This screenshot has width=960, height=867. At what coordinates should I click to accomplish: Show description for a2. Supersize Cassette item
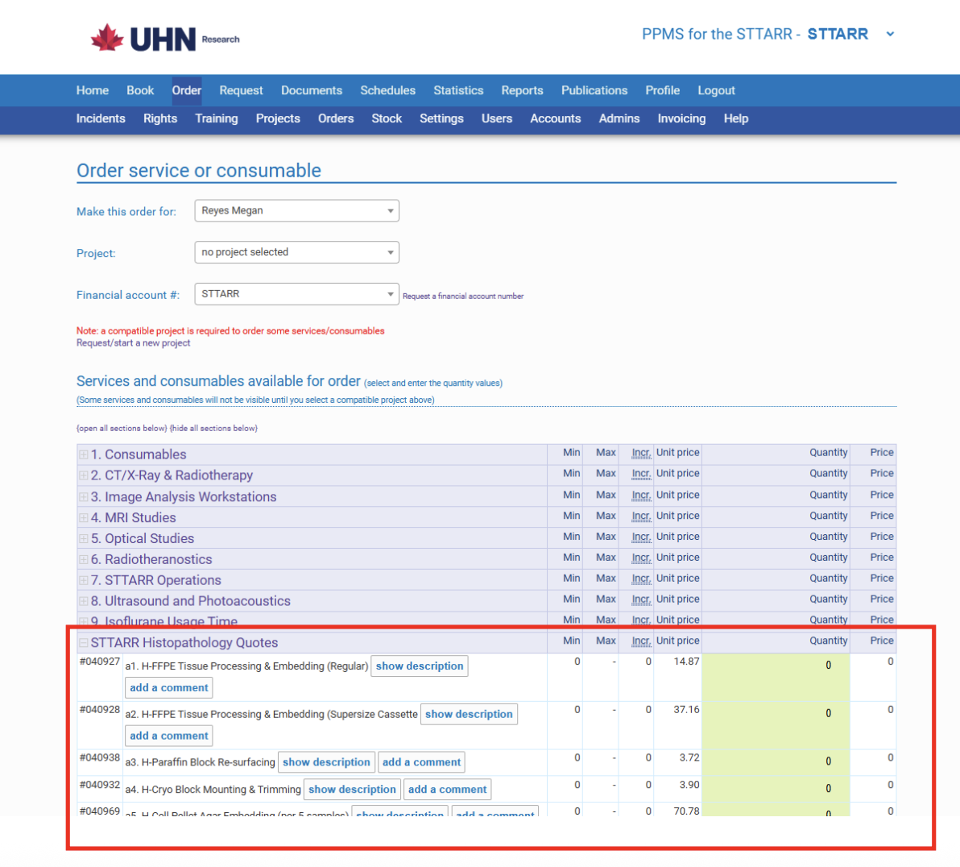pos(469,714)
